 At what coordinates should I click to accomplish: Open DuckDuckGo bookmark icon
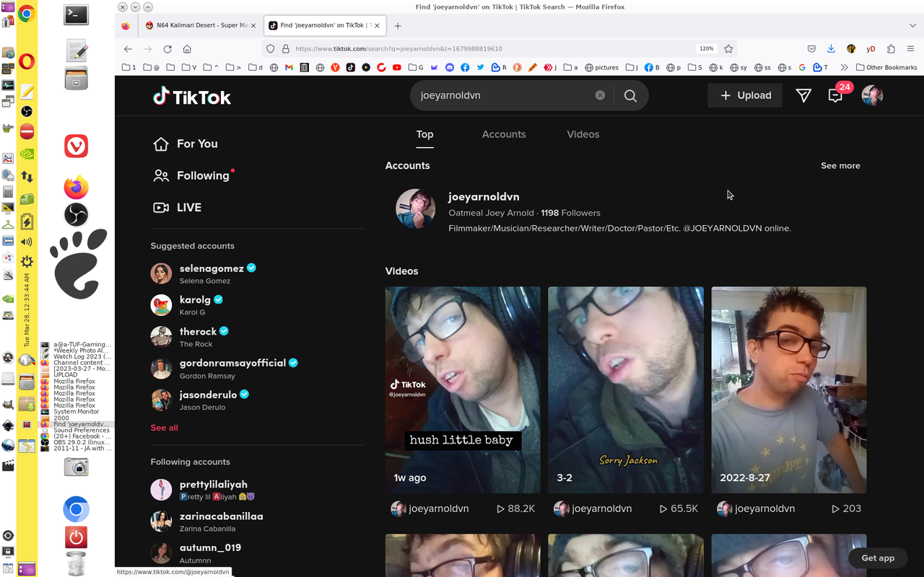tap(517, 67)
